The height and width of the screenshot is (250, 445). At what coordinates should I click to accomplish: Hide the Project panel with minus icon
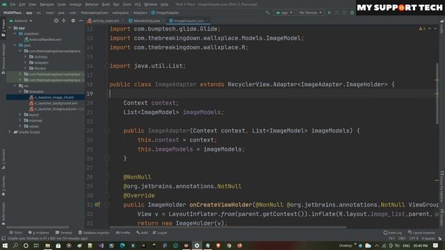click(81, 21)
